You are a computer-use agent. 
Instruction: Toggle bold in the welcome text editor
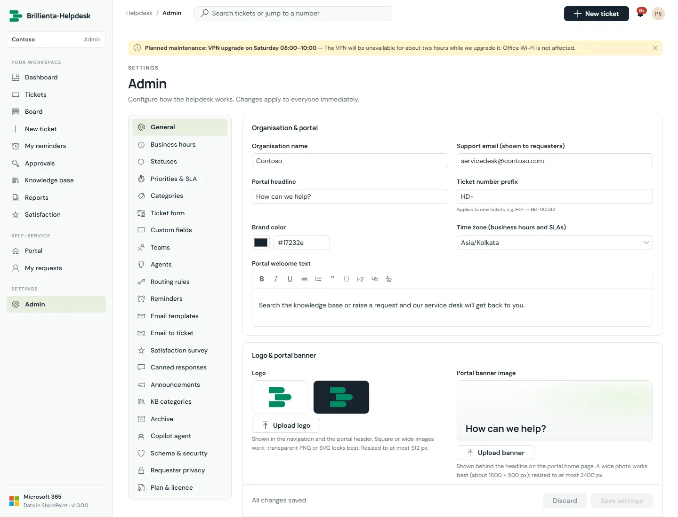[262, 279]
